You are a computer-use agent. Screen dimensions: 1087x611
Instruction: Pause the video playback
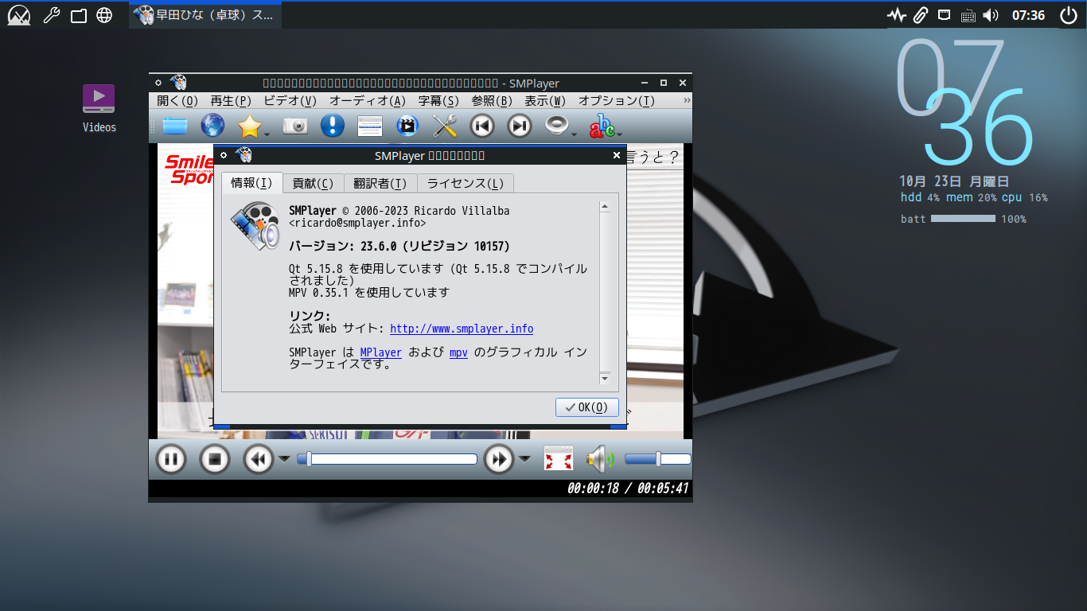pyautogui.click(x=170, y=459)
